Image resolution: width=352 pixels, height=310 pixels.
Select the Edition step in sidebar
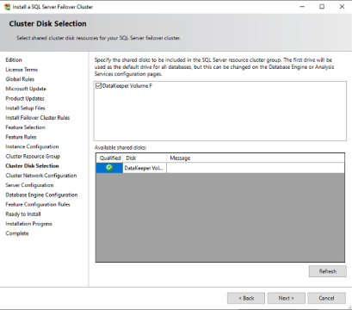14,60
